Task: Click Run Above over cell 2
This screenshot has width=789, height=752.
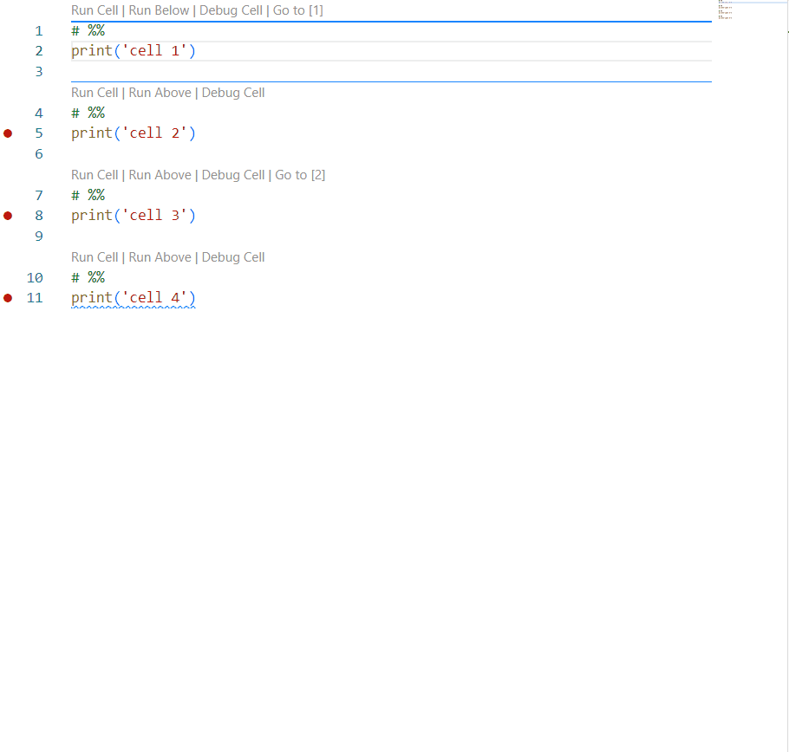Action: 160,92
